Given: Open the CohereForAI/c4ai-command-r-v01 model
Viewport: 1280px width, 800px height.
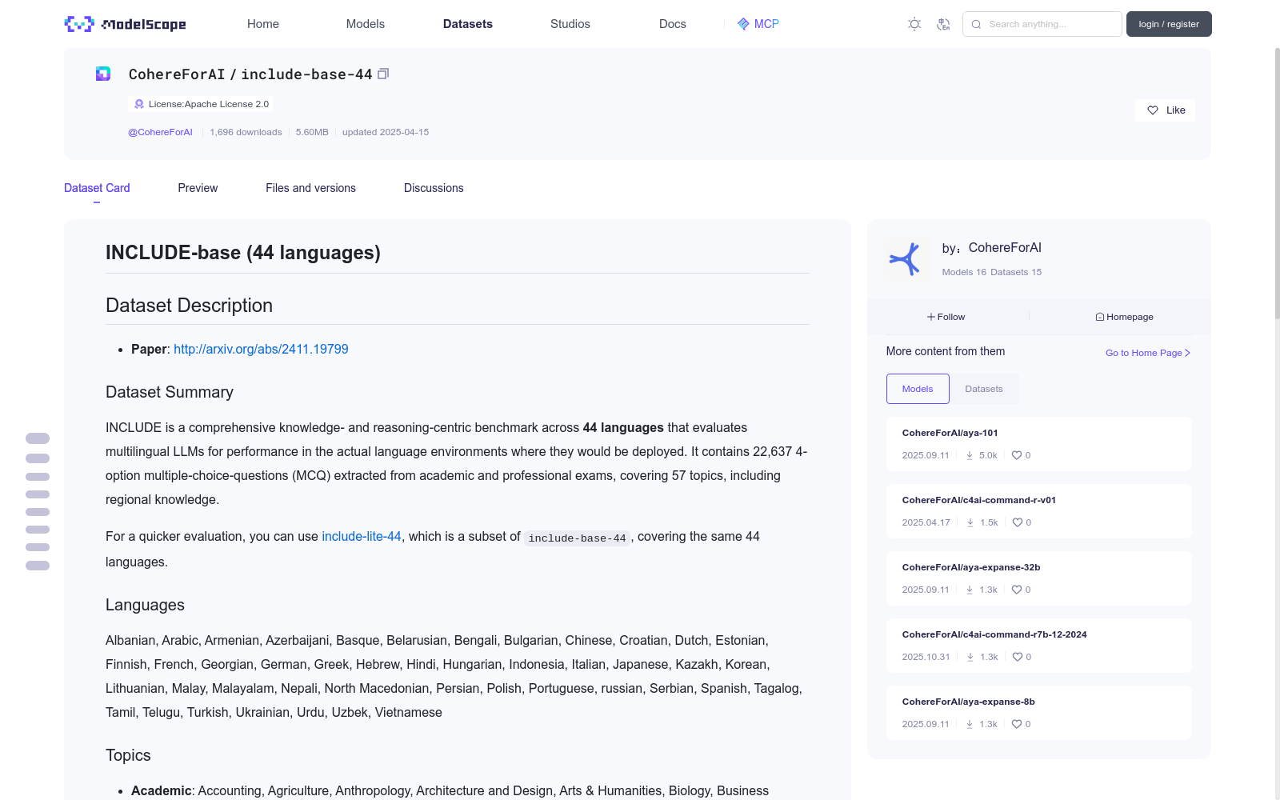Looking at the screenshot, I should [979, 500].
